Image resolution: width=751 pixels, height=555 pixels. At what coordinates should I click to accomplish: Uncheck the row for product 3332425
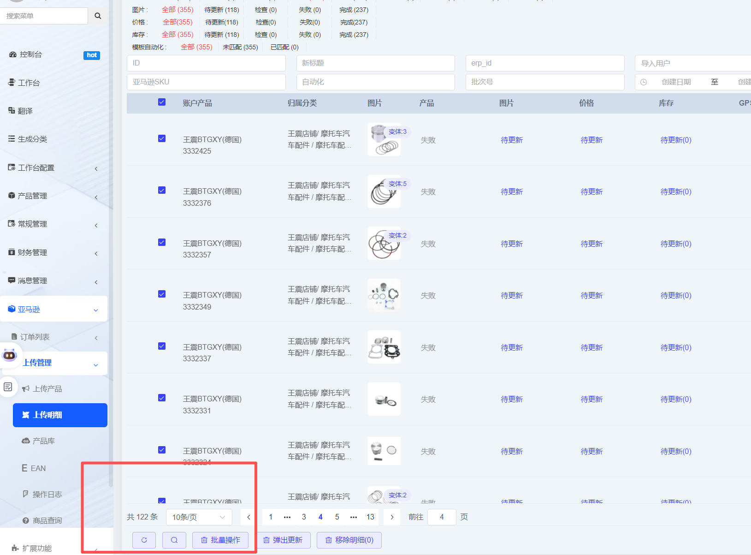point(162,138)
